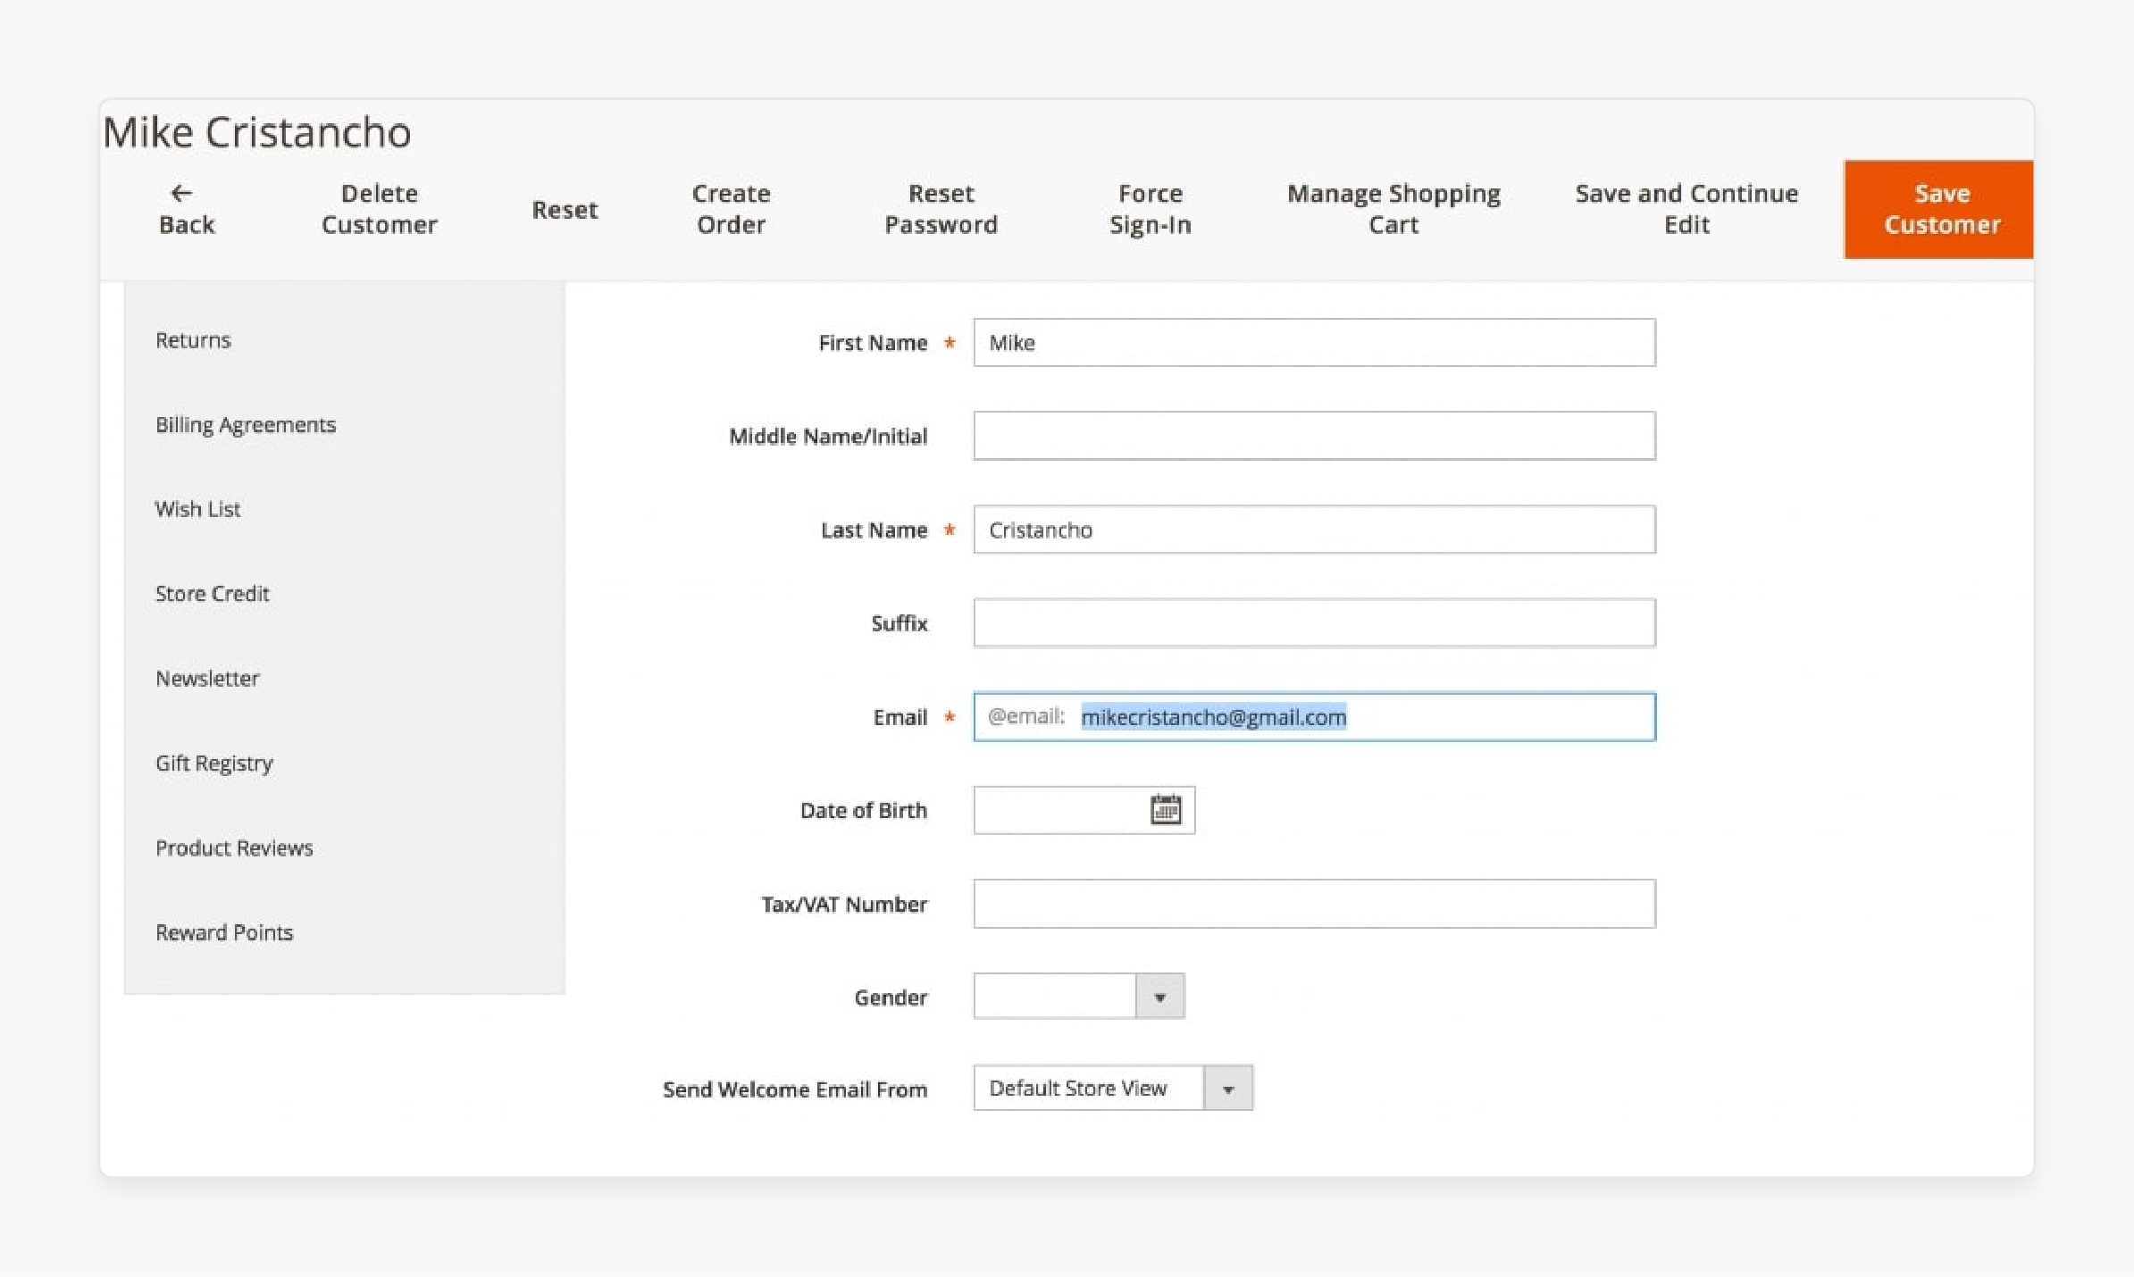Open the Store Credit section
2134x1277 pixels.
(x=212, y=594)
